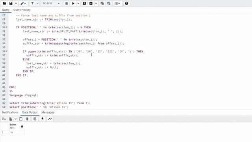The width and height of the screenshot is (252, 142).
Task: Copy selected result cells
Action: pyautogui.click(x=11, y=119)
